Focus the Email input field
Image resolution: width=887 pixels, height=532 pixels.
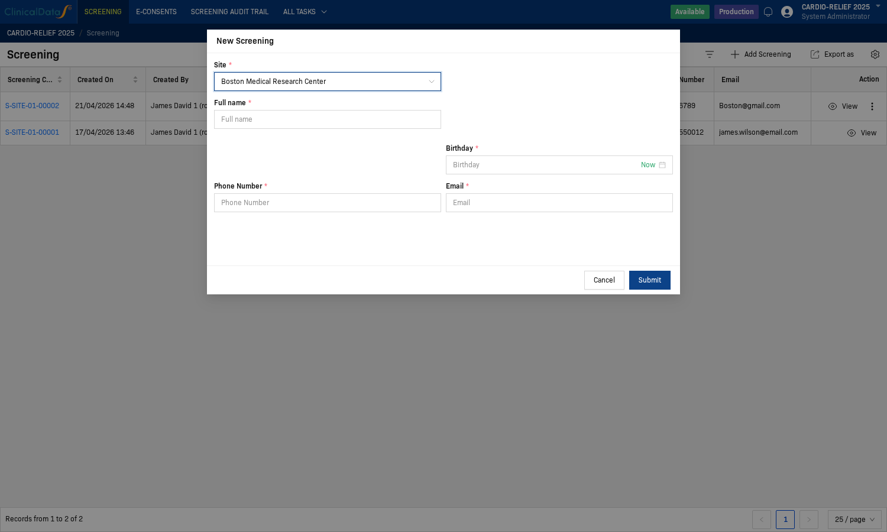[559, 203]
